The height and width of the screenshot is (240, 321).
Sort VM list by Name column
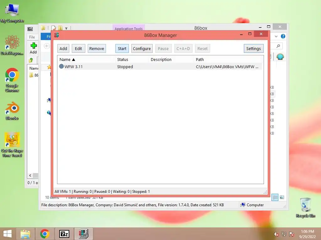86,60
